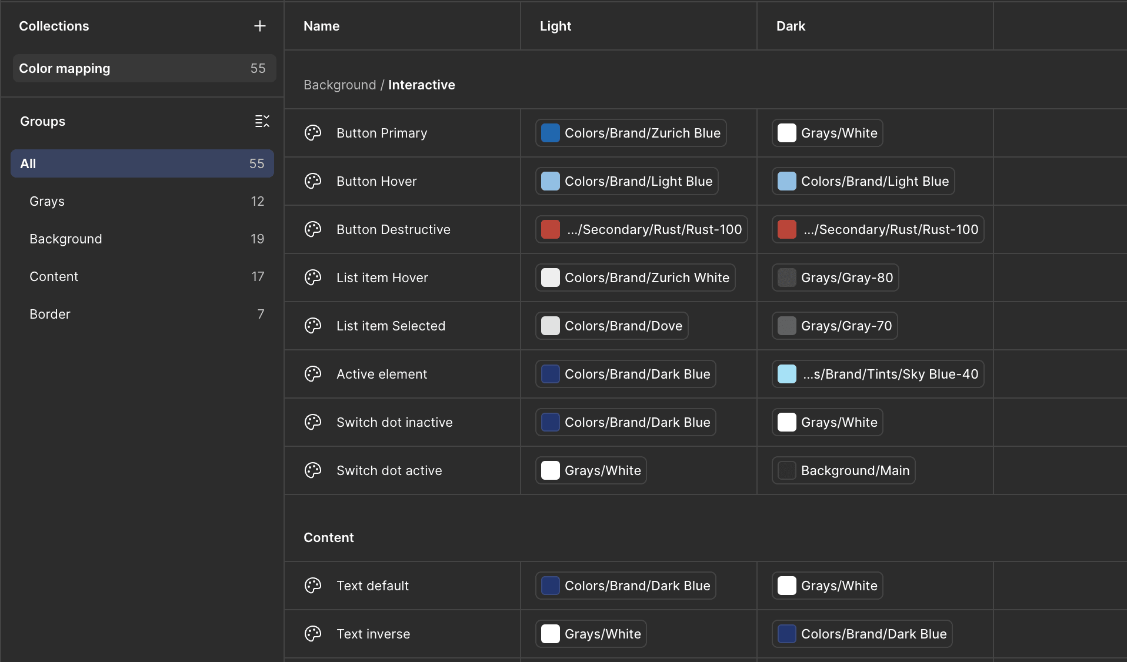The image size is (1127, 662).
Task: Select the Button Hover variable name
Action: coord(376,181)
